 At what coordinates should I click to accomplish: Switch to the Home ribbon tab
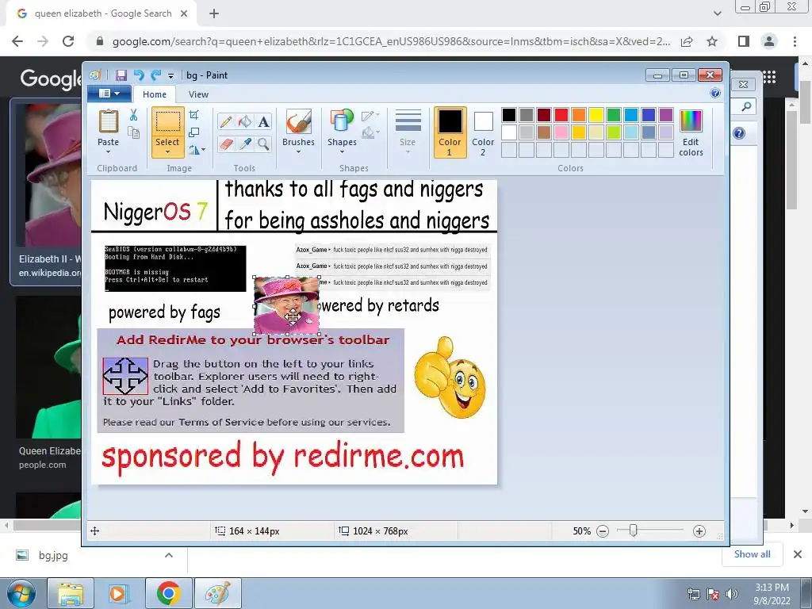pos(155,94)
